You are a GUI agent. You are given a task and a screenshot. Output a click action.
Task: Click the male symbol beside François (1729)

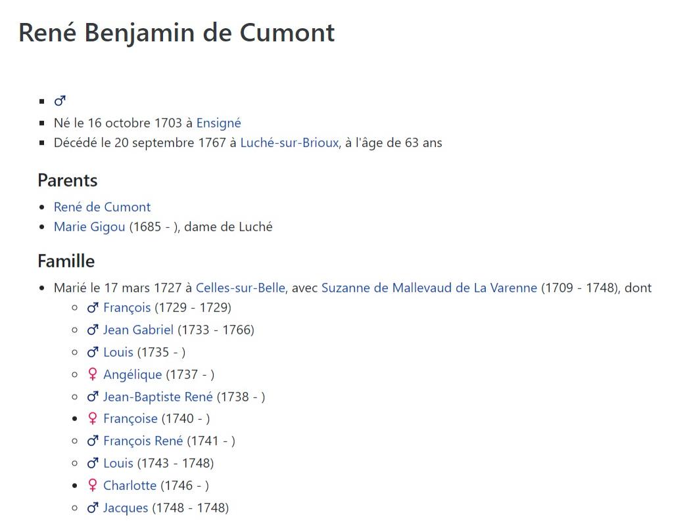tap(93, 307)
